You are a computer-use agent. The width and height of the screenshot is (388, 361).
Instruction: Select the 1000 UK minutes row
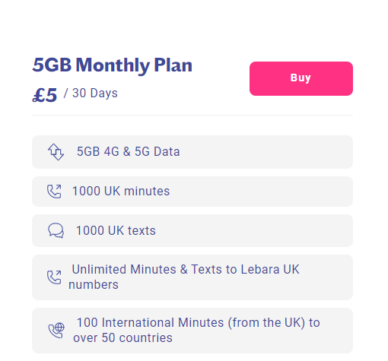192,192
